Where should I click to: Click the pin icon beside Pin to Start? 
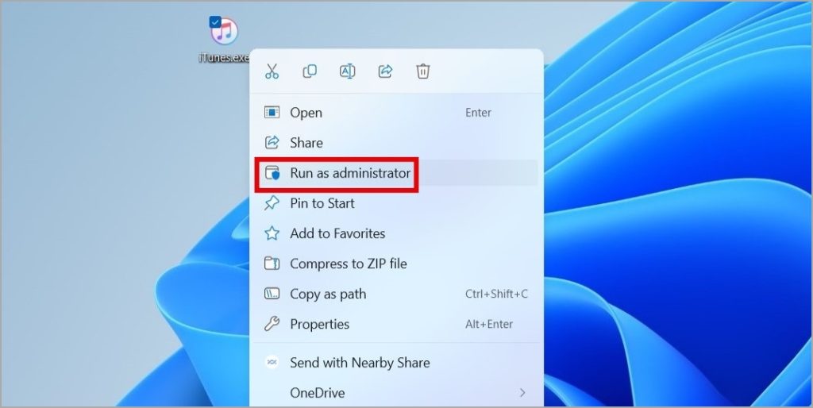pos(272,203)
